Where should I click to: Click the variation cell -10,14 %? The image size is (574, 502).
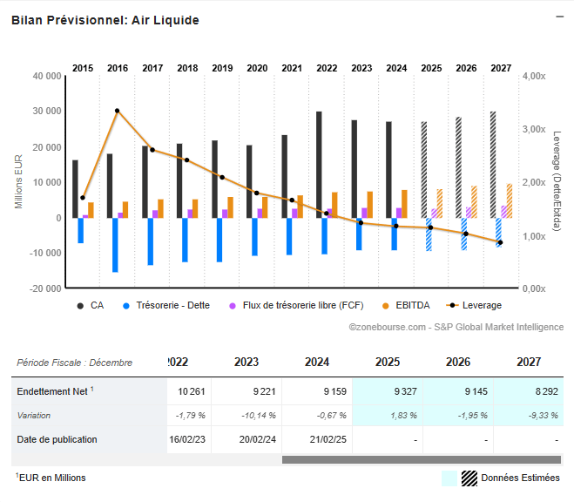259,416
